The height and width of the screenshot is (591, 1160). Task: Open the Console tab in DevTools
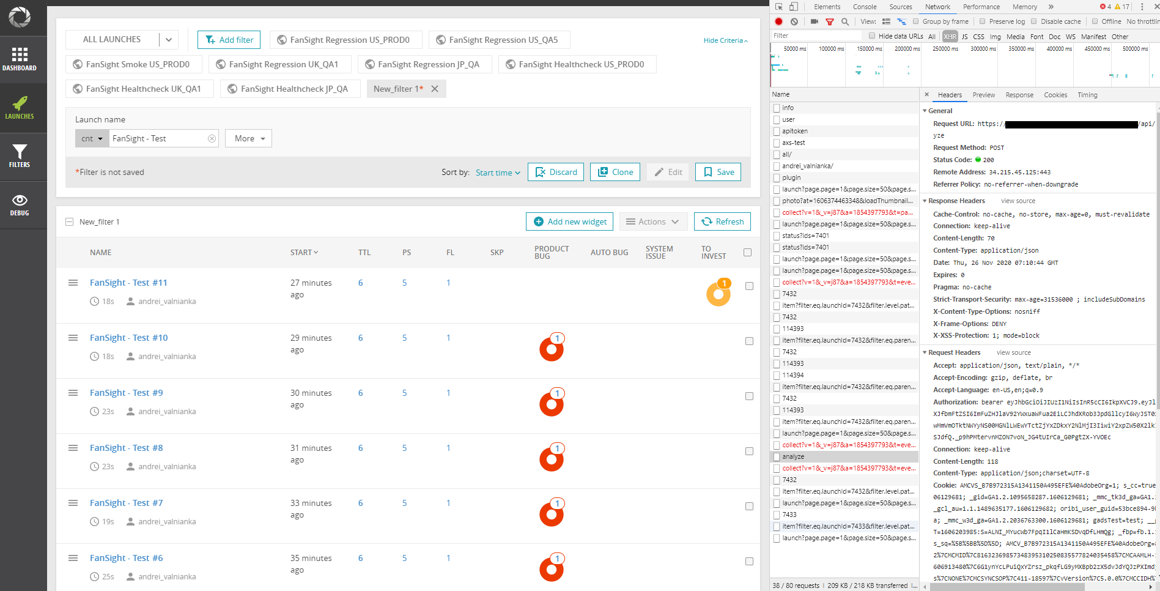click(x=865, y=7)
